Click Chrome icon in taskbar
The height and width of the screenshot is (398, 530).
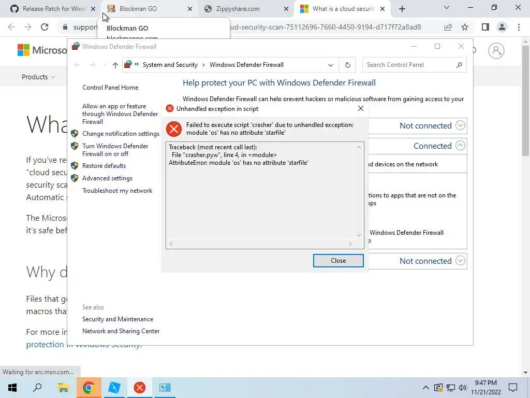(x=89, y=388)
